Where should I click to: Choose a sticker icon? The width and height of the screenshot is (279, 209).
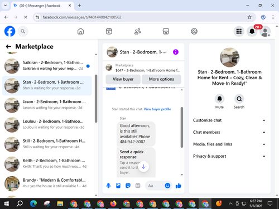click(128, 186)
